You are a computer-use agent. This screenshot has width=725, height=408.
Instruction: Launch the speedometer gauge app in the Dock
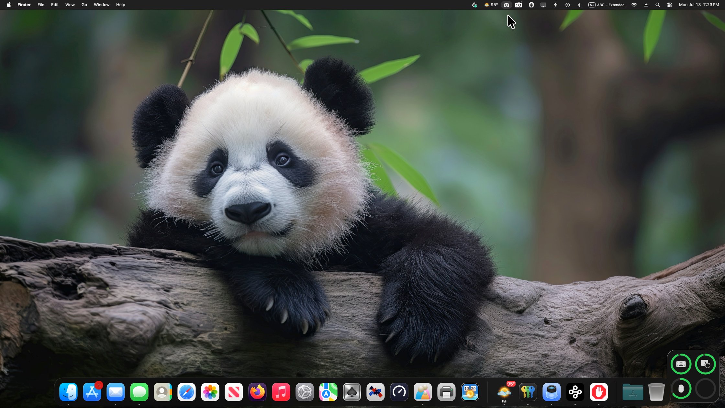point(399,392)
